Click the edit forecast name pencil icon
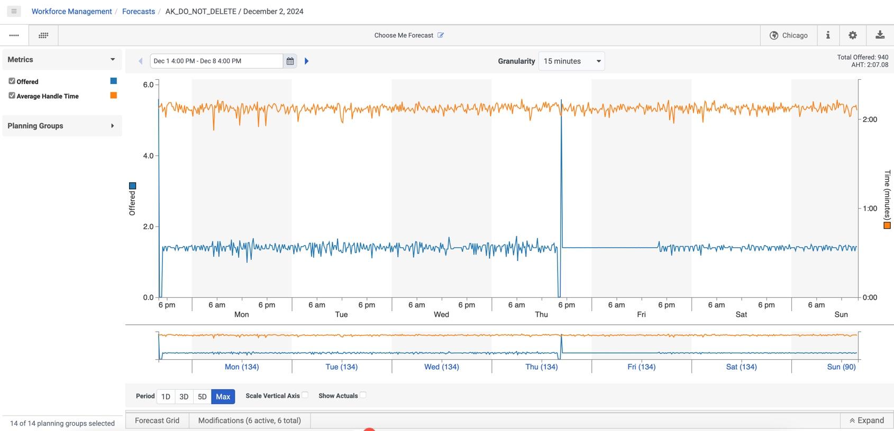Viewport: 894px width, 431px height. (441, 35)
